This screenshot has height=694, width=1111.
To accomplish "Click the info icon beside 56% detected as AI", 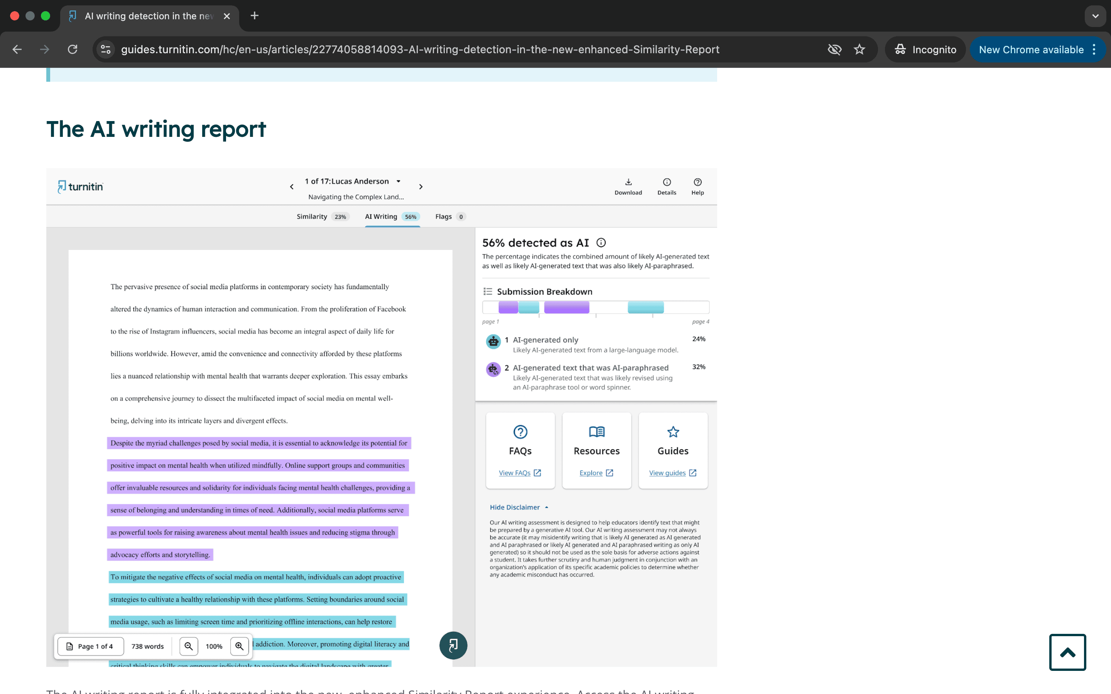I will click(x=601, y=243).
